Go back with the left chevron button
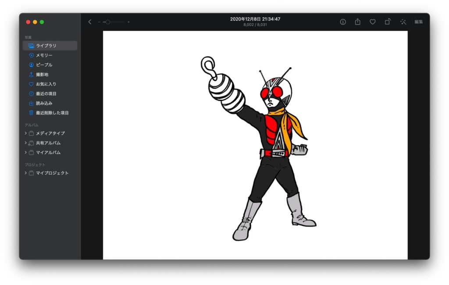Viewport: 449px width, 285px height. (89, 22)
